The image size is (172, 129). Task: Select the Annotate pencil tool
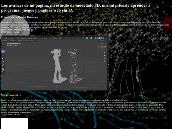click(x=3, y=65)
